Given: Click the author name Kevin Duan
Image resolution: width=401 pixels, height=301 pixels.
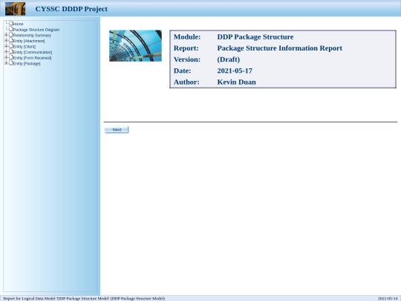Looking at the screenshot, I should point(237,82).
